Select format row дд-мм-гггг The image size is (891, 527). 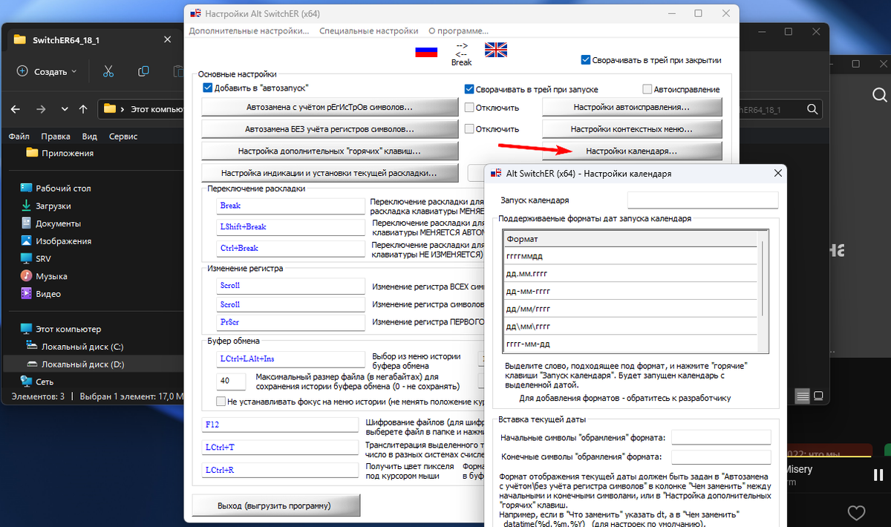coord(630,291)
